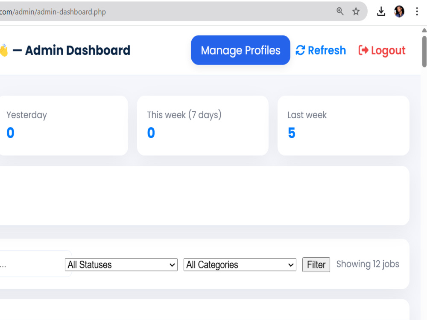Click the page scrollbar up arrow
The height and width of the screenshot is (320, 427).
coord(424,30)
